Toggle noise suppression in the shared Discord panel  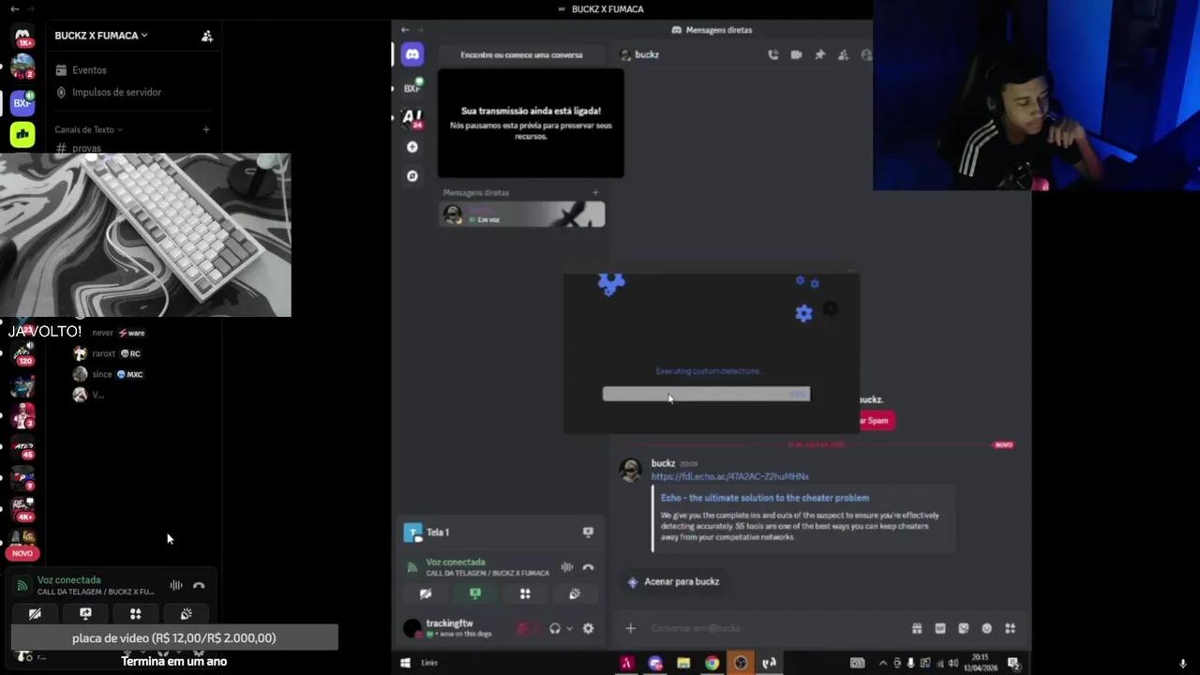(566, 567)
